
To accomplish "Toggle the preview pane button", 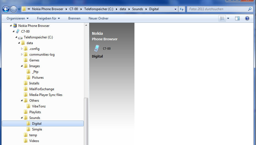I will (x=237, y=18).
